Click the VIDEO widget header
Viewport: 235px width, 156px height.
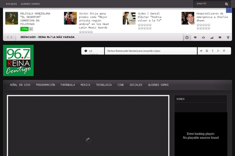click(201, 99)
